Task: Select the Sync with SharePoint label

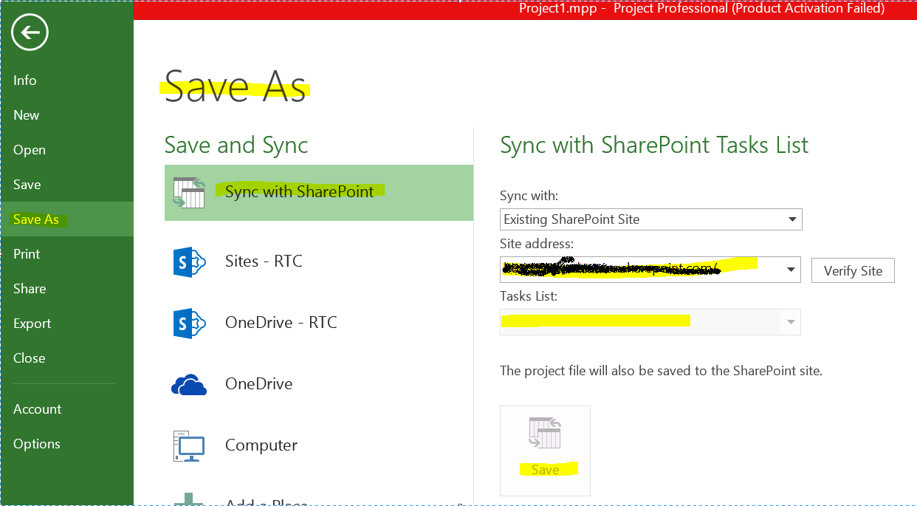Action: (300, 192)
